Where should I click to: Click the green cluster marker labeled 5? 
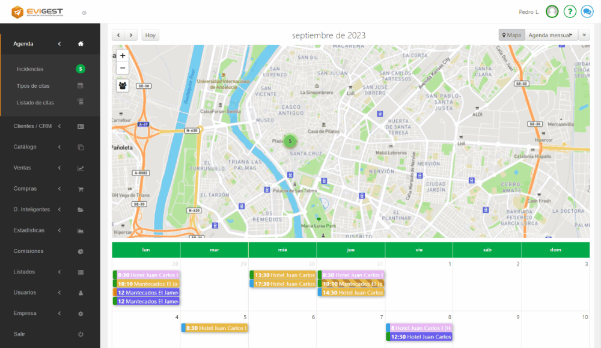point(290,141)
